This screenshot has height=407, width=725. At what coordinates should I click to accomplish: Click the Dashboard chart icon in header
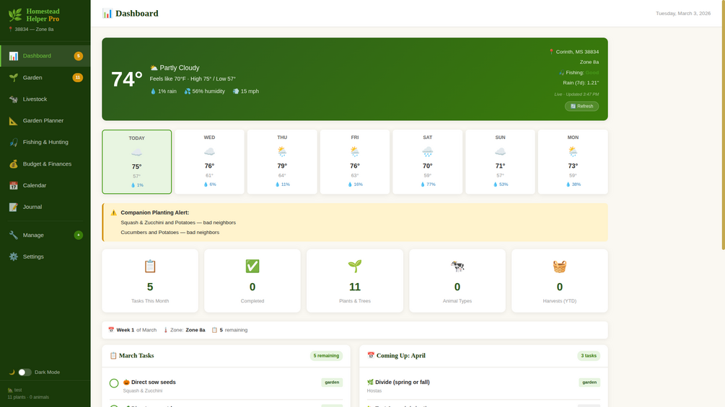[x=107, y=14]
